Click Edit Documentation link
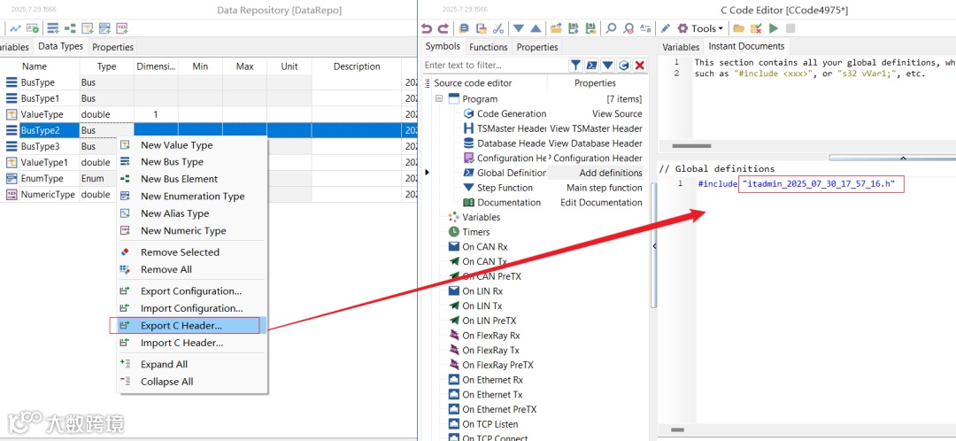Image resolution: width=956 pixels, height=441 pixels. 601,203
